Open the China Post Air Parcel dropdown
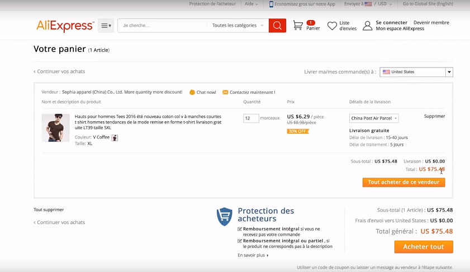The image size is (470, 272). pos(374,118)
